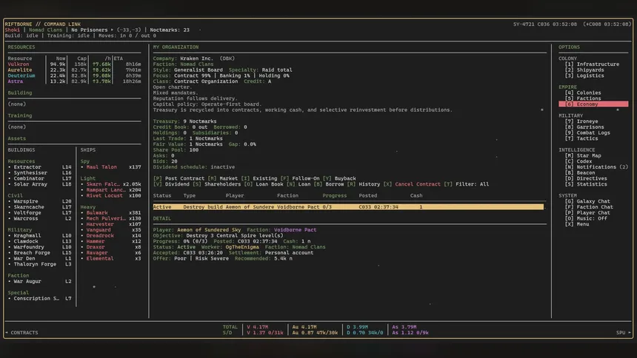Screen dimensions: 637x358
Task: Select the Solar Array building
Action: coord(40,184)
